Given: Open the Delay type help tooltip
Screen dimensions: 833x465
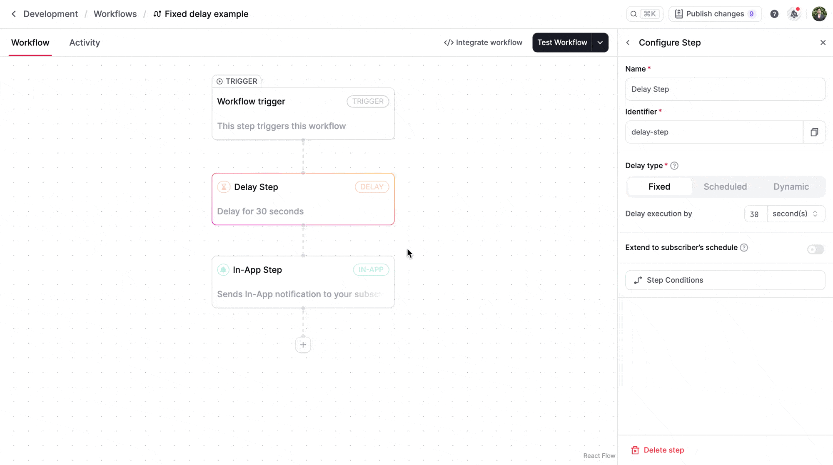Looking at the screenshot, I should 674,165.
